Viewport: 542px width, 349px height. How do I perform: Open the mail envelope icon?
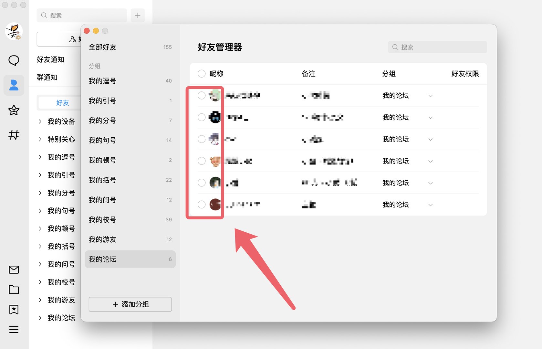tap(14, 270)
